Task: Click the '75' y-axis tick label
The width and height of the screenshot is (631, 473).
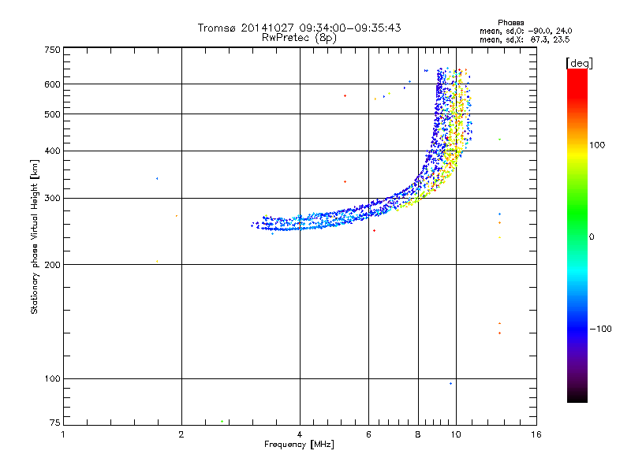Action: tap(55, 423)
